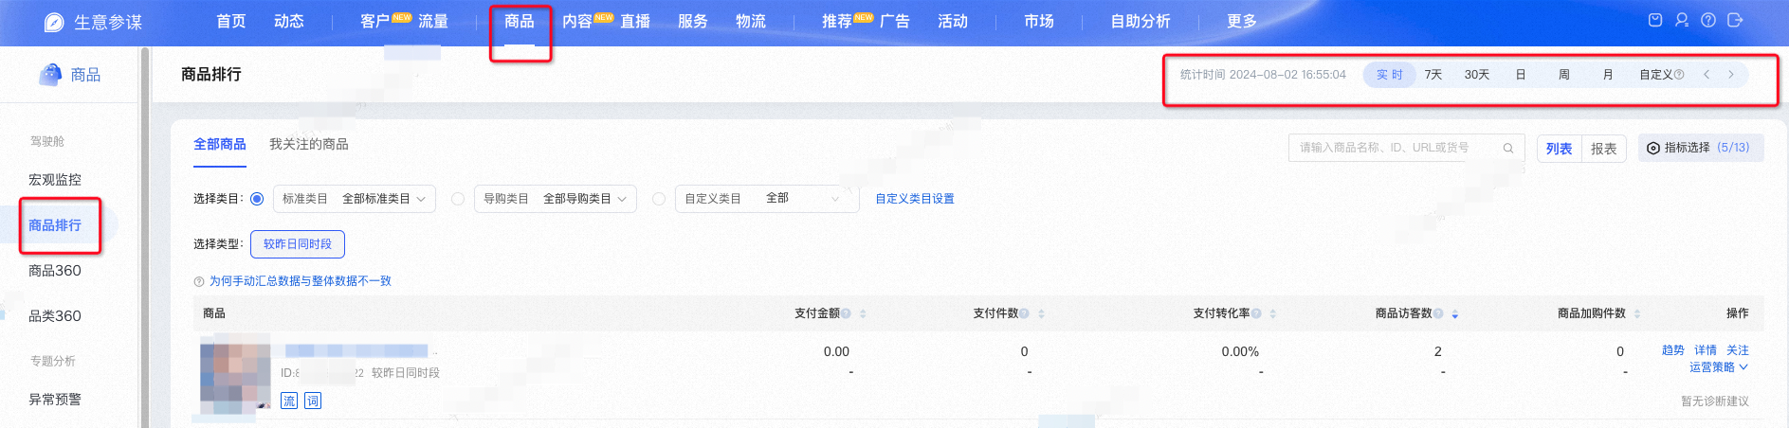
Task: Open the 商品 top navigation tab
Action: click(520, 21)
